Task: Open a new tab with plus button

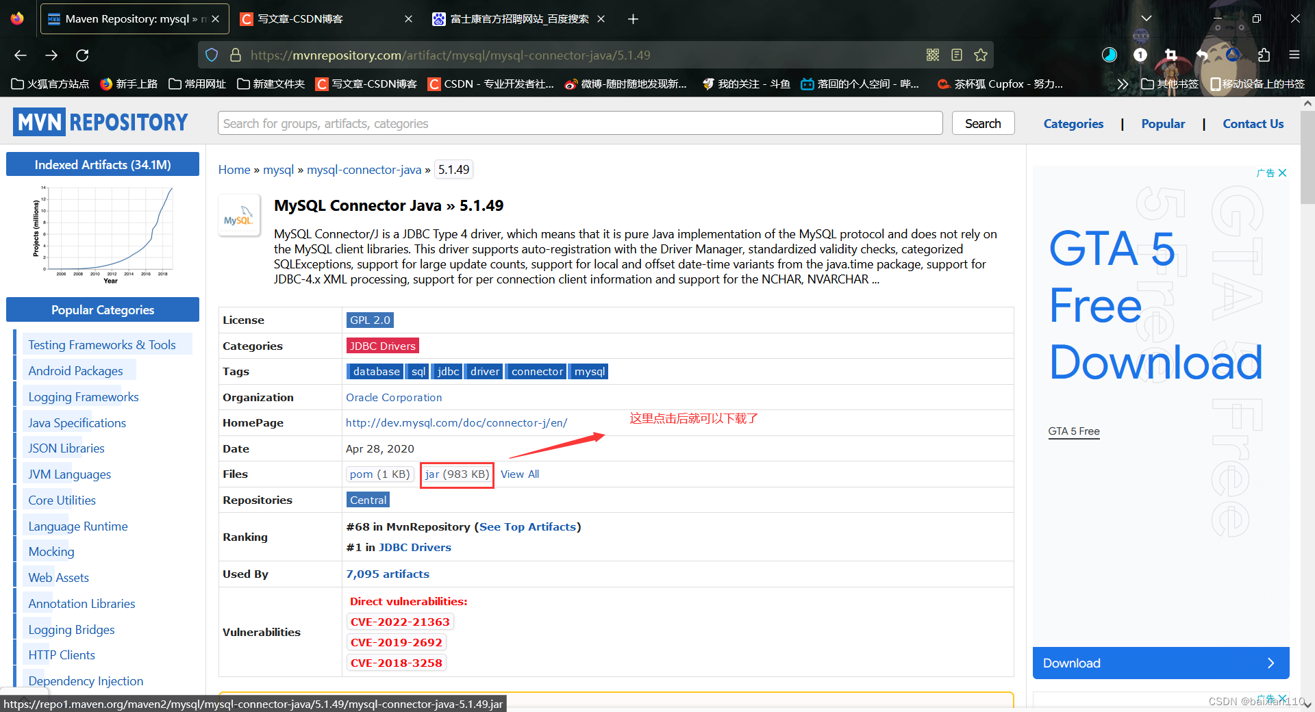Action: point(633,19)
